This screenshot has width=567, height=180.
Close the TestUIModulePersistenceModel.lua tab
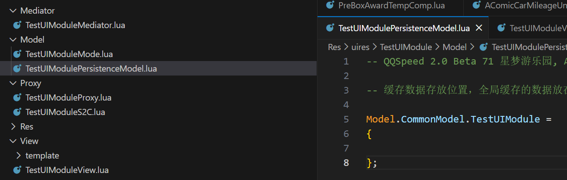pyautogui.click(x=479, y=28)
